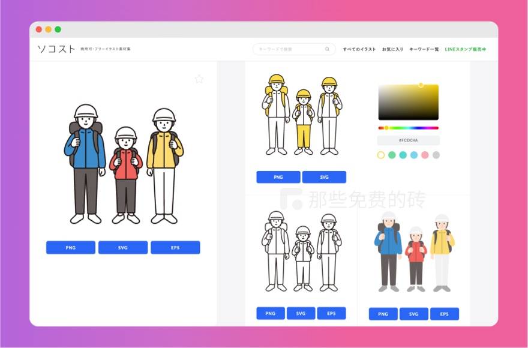Click the favorite star icon
528x348 pixels.
199,79
